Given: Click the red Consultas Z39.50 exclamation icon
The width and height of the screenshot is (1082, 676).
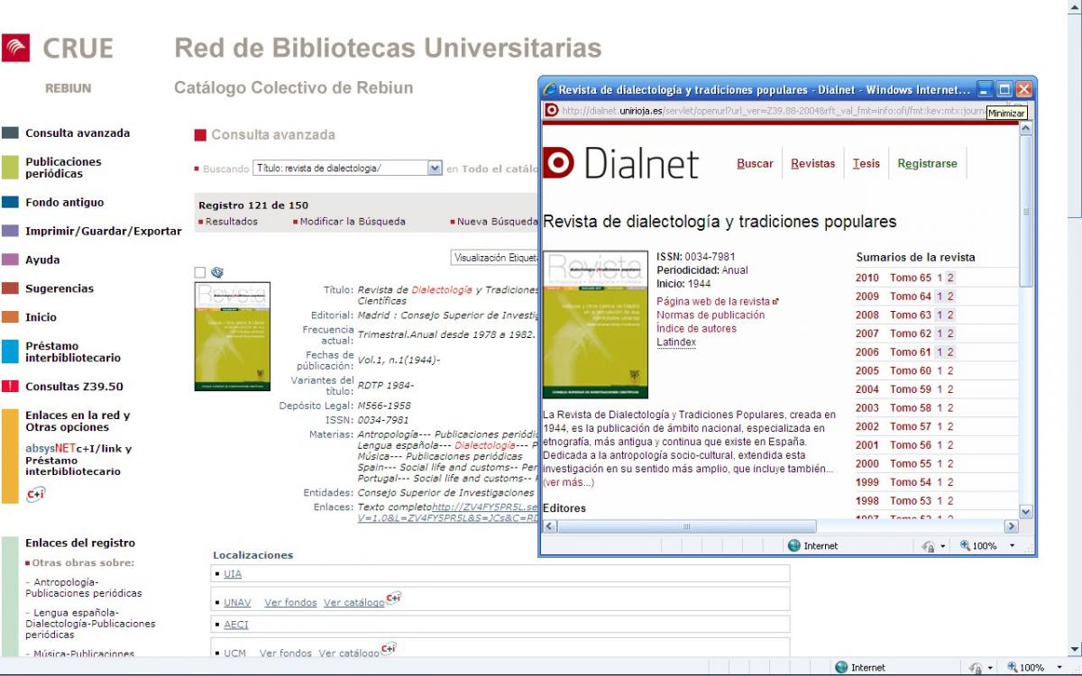Looking at the screenshot, I should tap(10, 387).
